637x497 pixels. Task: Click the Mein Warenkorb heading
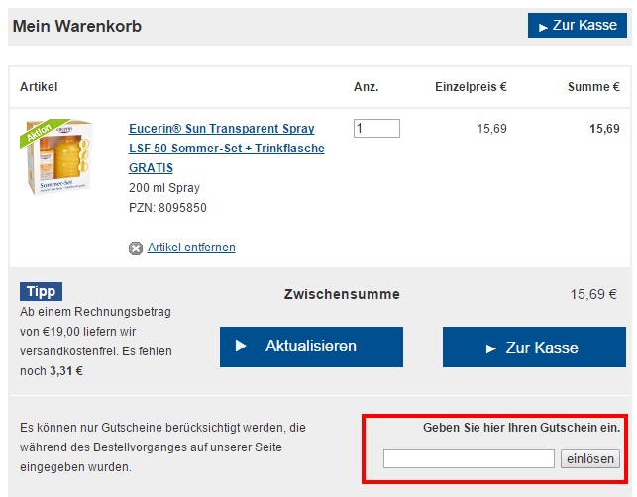pyautogui.click(x=77, y=26)
